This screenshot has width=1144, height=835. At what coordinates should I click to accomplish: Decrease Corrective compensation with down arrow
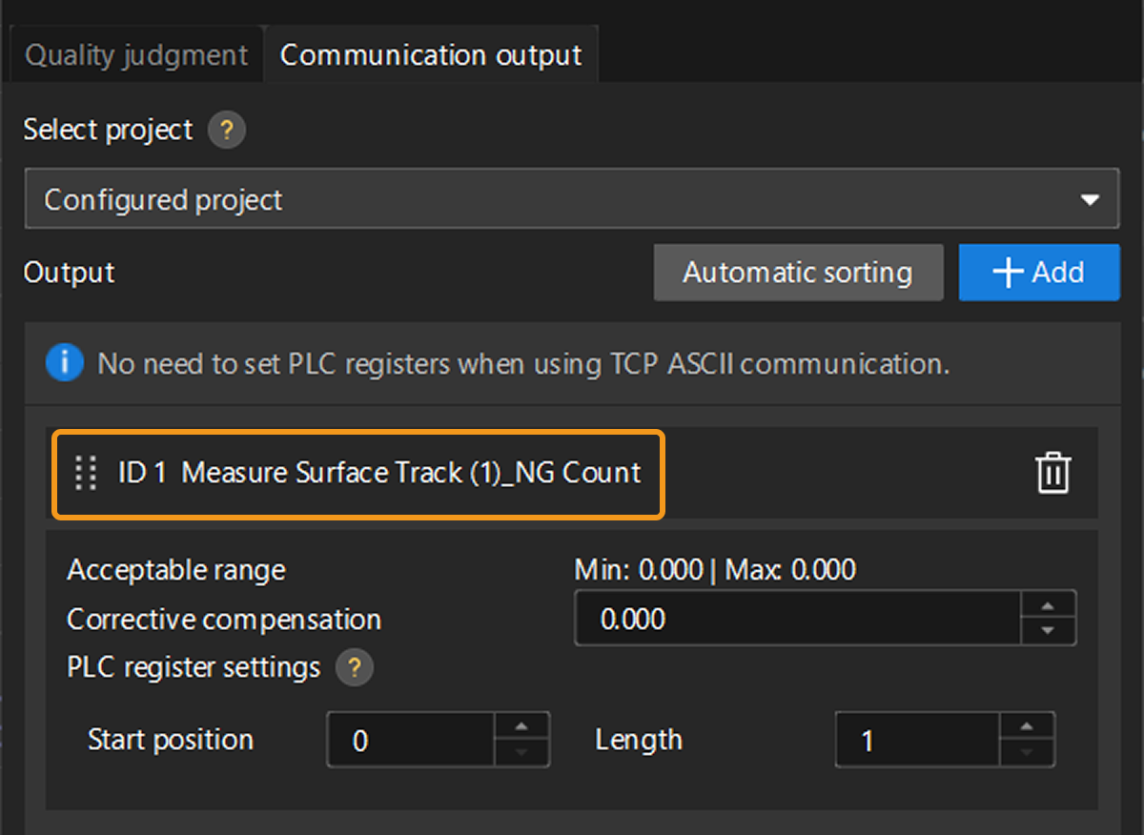click(1048, 631)
